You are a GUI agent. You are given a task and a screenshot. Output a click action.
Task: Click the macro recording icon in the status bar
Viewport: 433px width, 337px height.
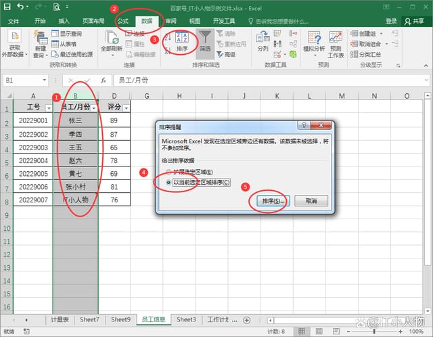[x=26, y=331]
